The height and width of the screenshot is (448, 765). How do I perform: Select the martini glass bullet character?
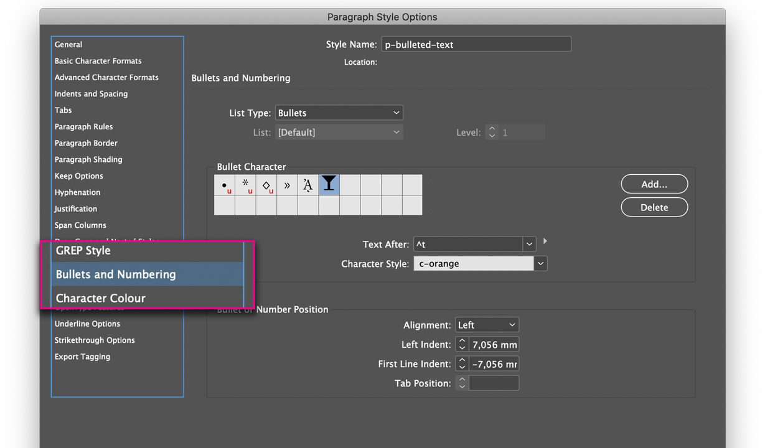pyautogui.click(x=329, y=184)
